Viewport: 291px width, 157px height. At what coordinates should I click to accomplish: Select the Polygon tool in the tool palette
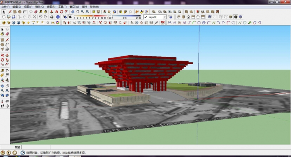[x=2, y=49]
